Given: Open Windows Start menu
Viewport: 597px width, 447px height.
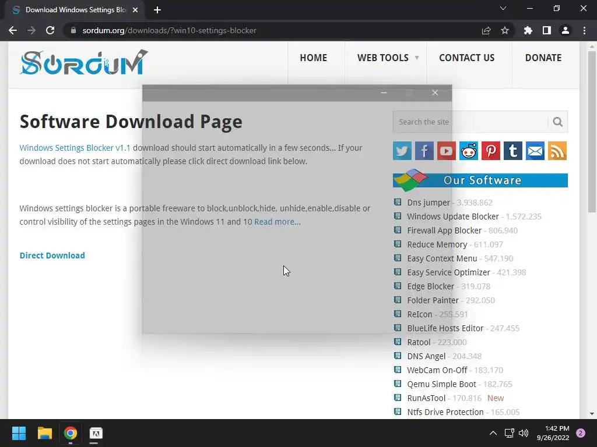Looking at the screenshot, I should click(19, 433).
